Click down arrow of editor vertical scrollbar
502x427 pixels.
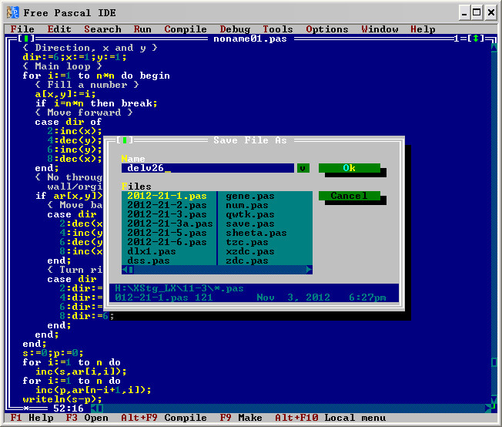(x=494, y=399)
